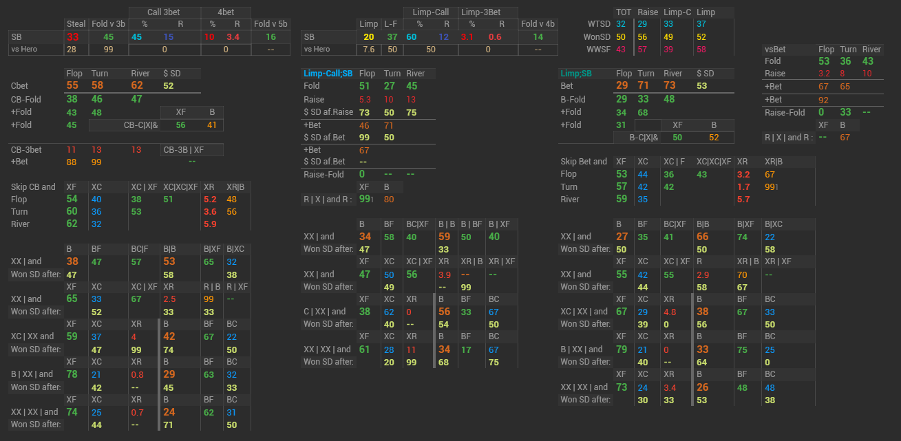
Task: Click the Skip Bet and label
Action: 584,162
